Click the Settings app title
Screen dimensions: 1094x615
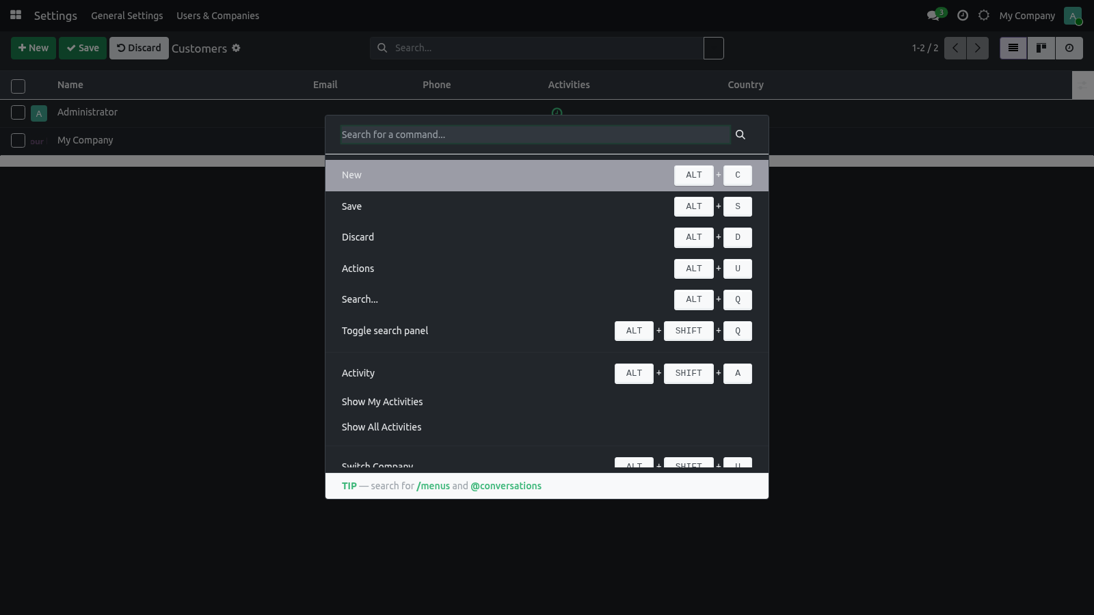tap(55, 16)
